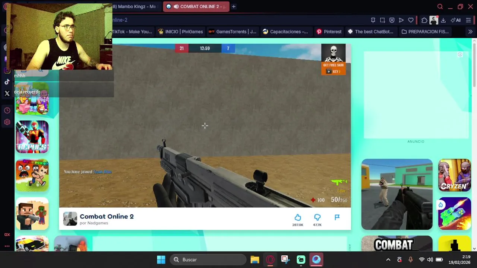Open the sidebar three-dots more menu
Image resolution: width=477 pixels, height=268 pixels.
click(x=7, y=246)
